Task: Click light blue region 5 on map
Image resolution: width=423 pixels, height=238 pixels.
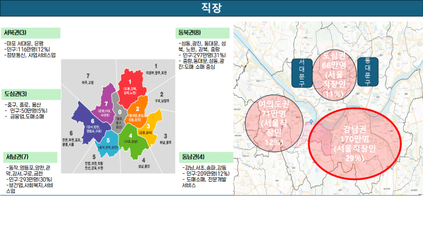Action: pyautogui.click(x=108, y=143)
